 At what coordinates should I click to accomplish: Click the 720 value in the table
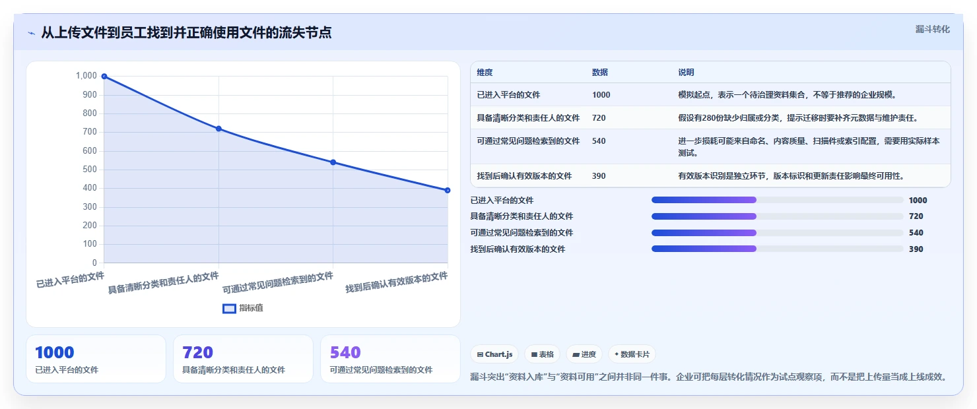(x=599, y=118)
